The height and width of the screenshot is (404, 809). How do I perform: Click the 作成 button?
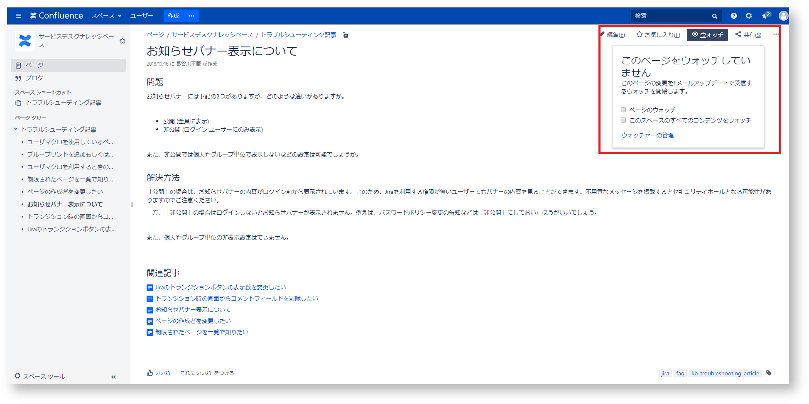(x=174, y=16)
